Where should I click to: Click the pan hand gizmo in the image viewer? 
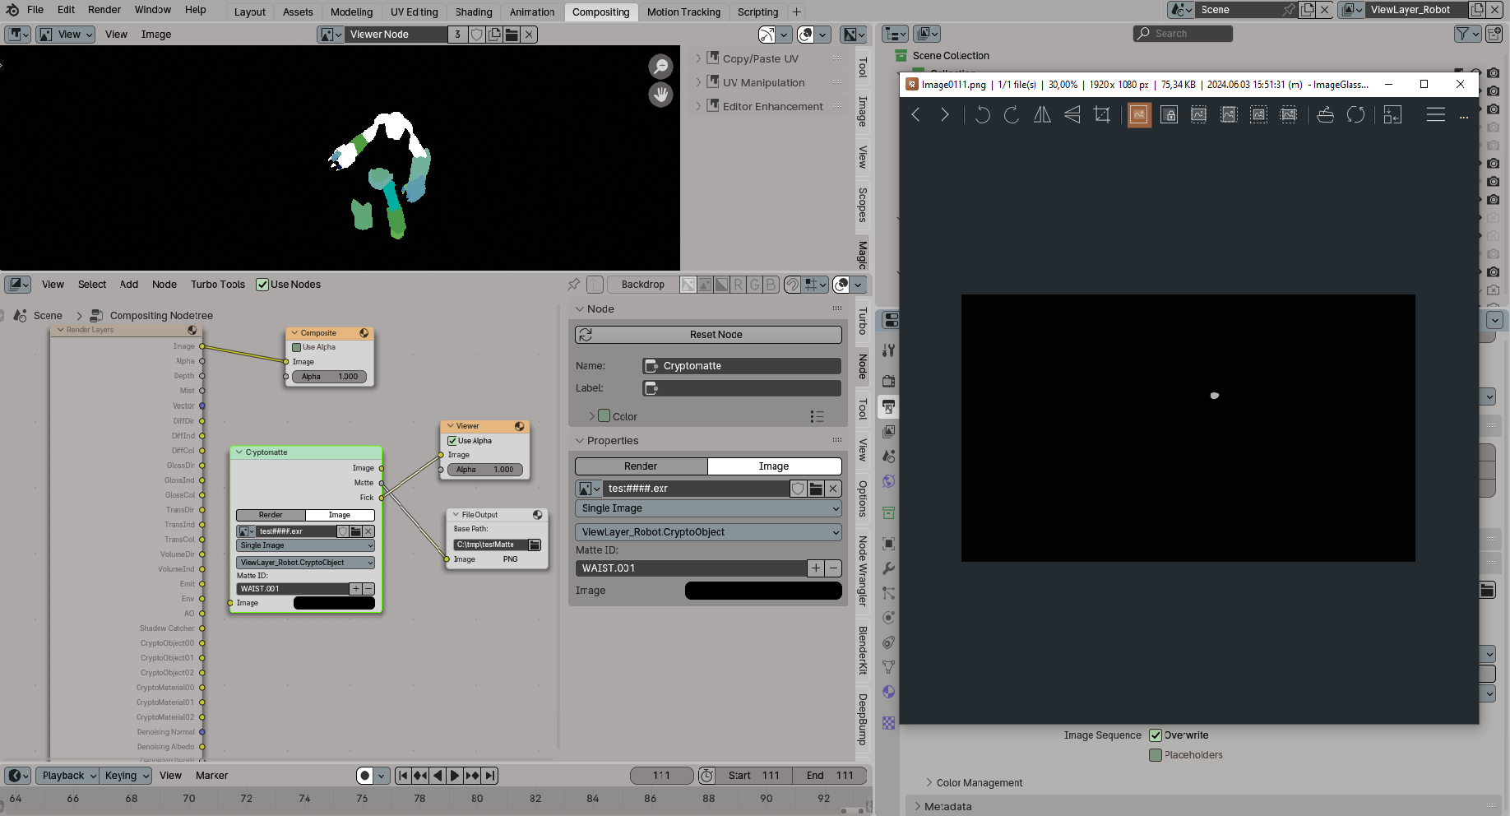660,95
